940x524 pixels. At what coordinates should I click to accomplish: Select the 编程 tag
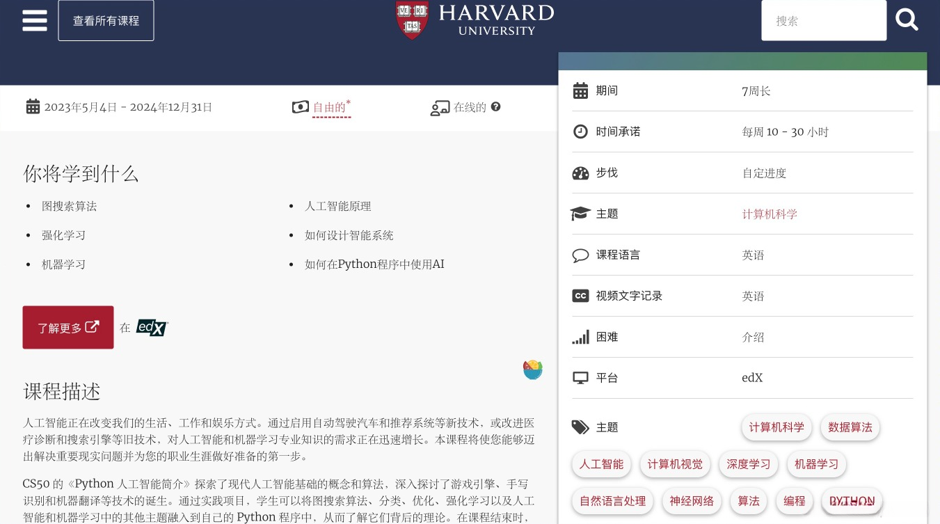pos(795,501)
